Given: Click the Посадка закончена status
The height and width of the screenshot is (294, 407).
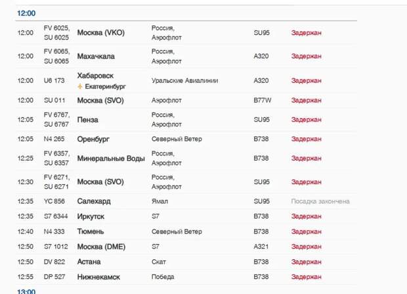Looking at the screenshot, I should pyautogui.click(x=320, y=201).
